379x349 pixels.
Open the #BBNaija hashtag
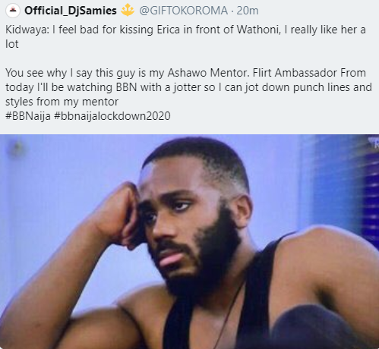[28, 116]
